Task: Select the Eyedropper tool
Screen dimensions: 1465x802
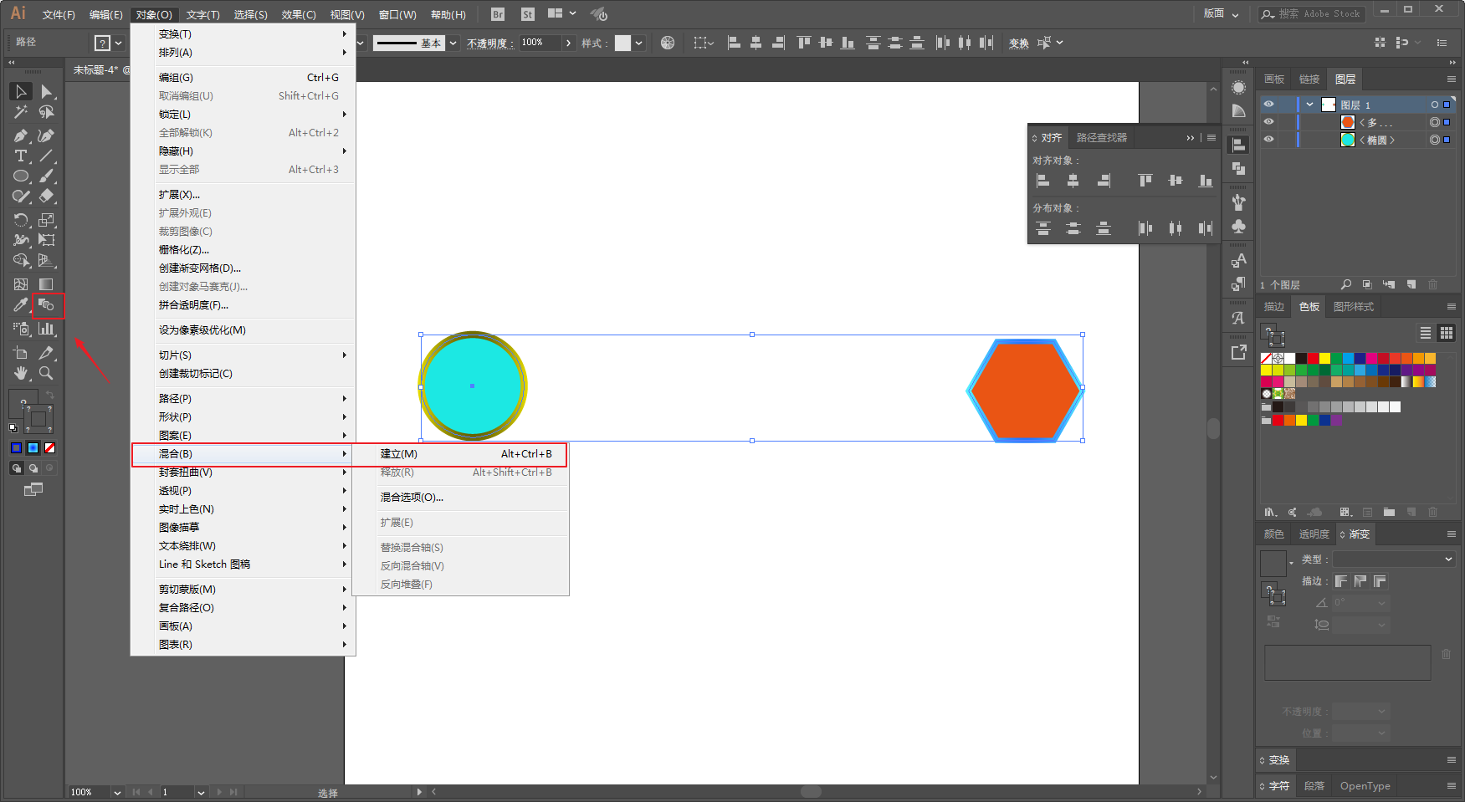Action: coord(21,305)
